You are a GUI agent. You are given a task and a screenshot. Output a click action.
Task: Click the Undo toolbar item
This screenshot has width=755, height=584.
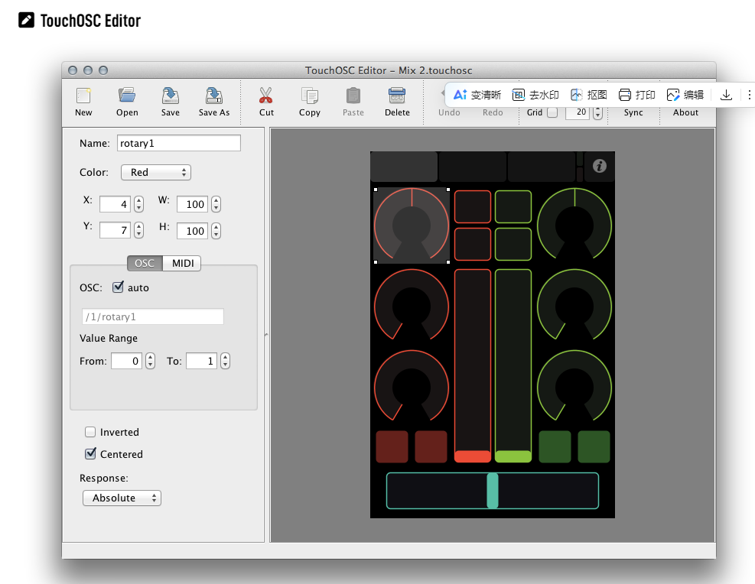pyautogui.click(x=449, y=112)
